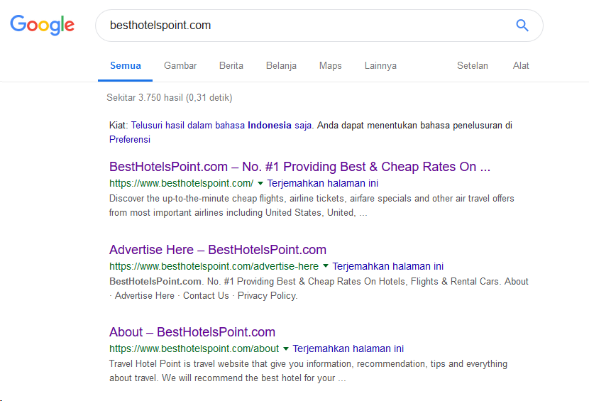Open 'BestHotelsPoint.com – No. #1 Providing Best' result
589x401 pixels.
[299, 167]
